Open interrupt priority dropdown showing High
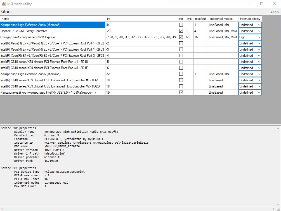This screenshot has height=211, width=281. pyautogui.click(x=250, y=37)
